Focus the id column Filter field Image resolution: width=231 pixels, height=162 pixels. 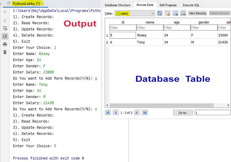tap(123, 28)
